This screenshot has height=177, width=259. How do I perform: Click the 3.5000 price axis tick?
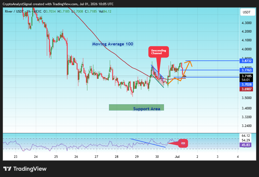point(246,98)
